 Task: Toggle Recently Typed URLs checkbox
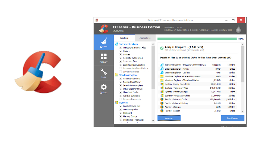point(121,58)
